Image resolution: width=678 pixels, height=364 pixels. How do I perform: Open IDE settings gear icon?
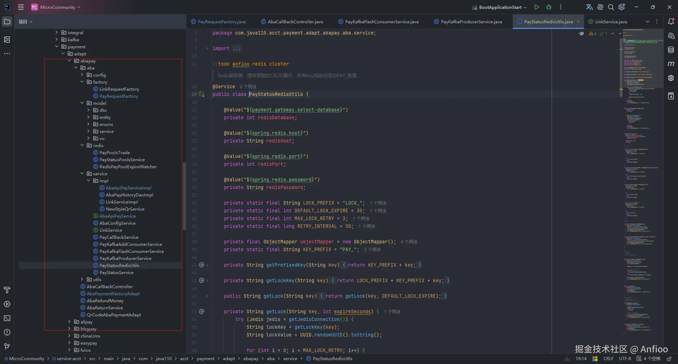[x=622, y=7]
